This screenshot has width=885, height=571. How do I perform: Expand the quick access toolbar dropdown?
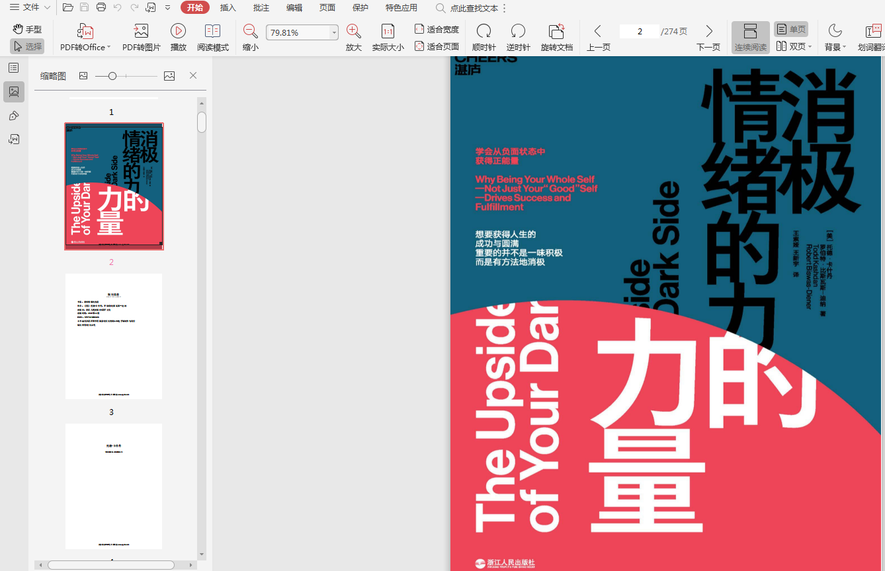pos(167,8)
